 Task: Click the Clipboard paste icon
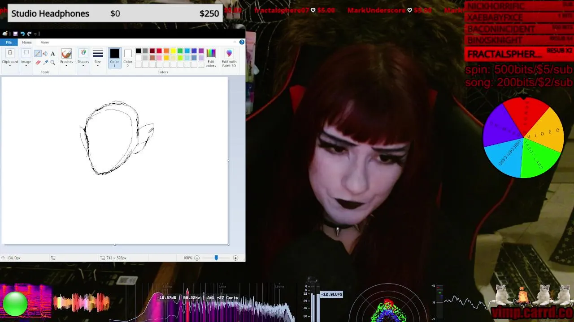pyautogui.click(x=10, y=53)
